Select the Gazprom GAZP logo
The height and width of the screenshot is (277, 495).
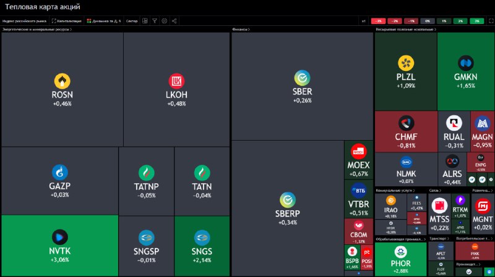click(59, 172)
